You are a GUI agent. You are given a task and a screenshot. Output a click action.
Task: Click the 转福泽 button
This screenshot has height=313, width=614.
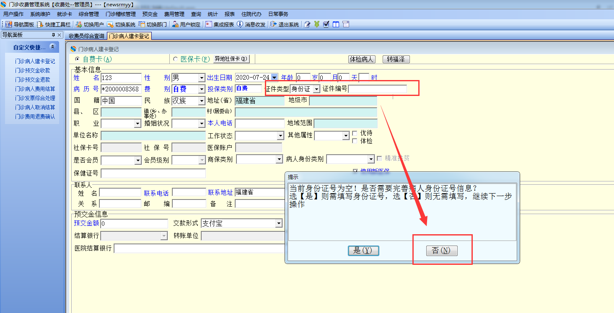(396, 59)
